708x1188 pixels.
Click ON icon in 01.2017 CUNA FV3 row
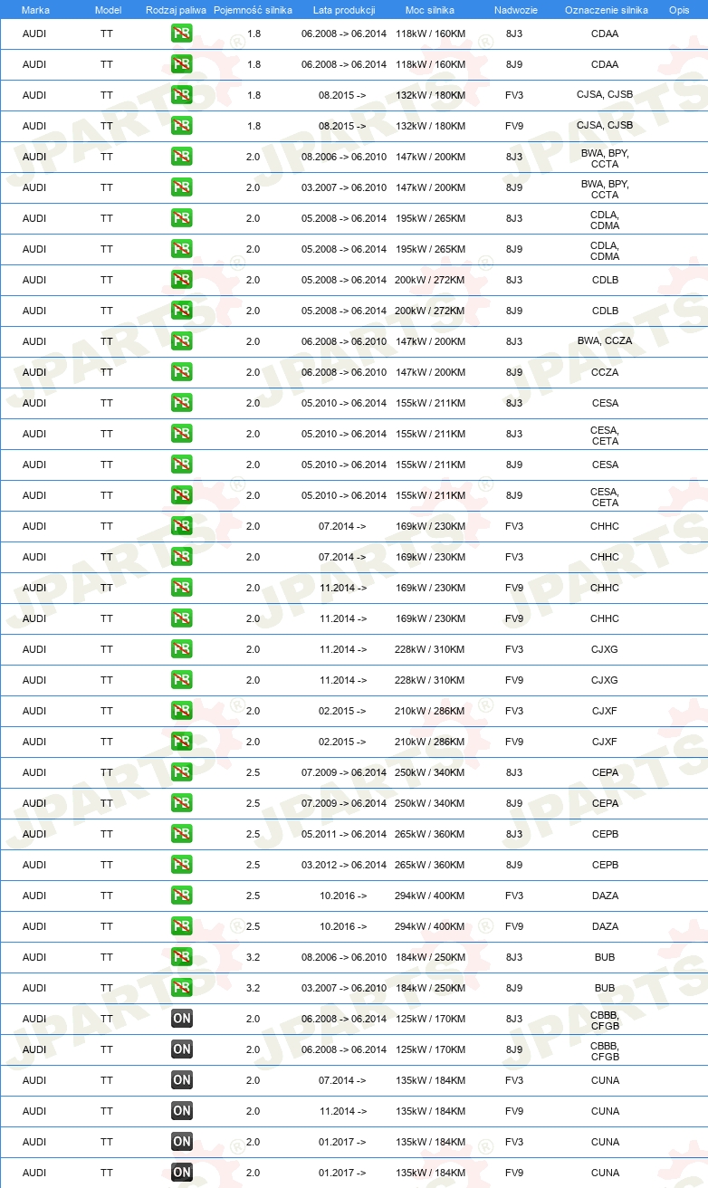point(181,1142)
